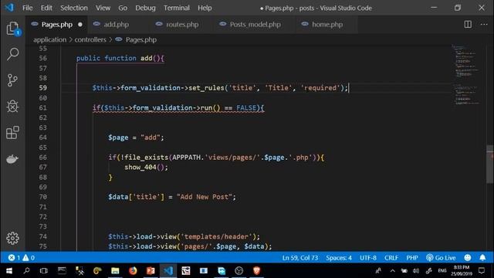The height and width of the screenshot is (278, 494).
Task: Click the '$page = "add";' code line
Action: (136, 137)
